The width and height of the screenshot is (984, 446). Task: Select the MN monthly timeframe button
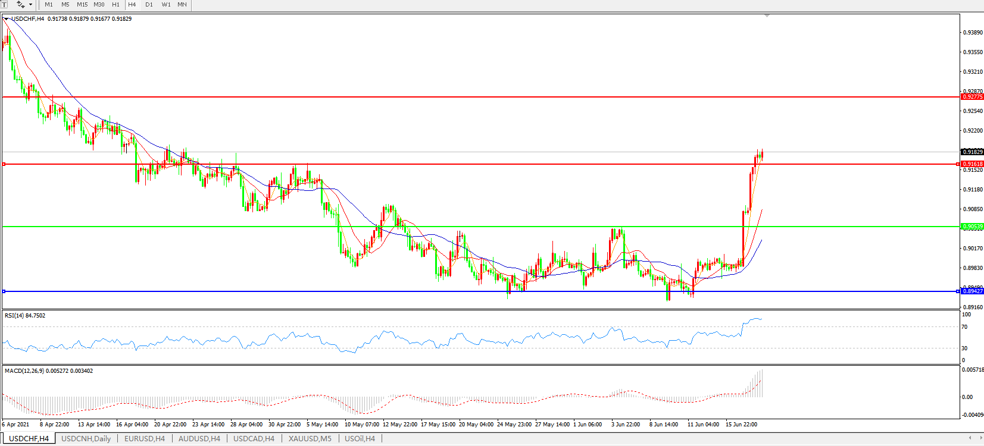[182, 5]
